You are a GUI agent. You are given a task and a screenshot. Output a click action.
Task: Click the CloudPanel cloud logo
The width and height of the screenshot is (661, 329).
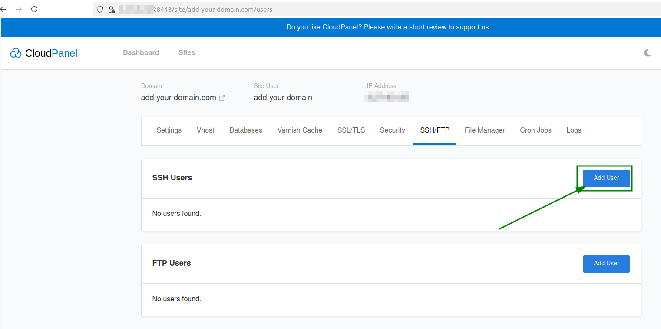[16, 53]
